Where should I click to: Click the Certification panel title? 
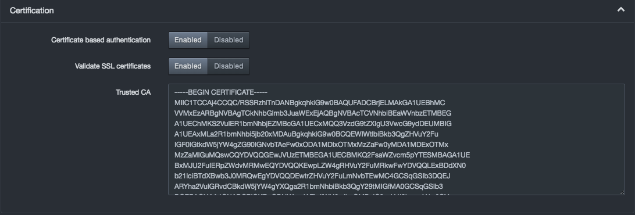31,10
